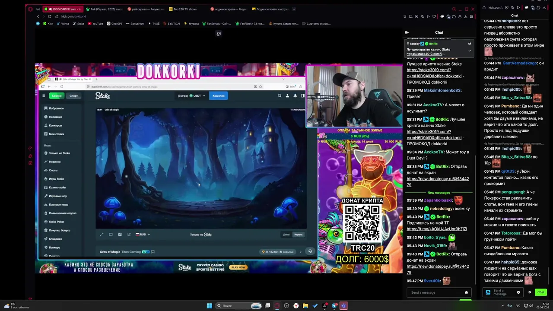Viewport: 553px width, 311px height.
Task: Open the Winna bookmark
Action: (x=63, y=24)
